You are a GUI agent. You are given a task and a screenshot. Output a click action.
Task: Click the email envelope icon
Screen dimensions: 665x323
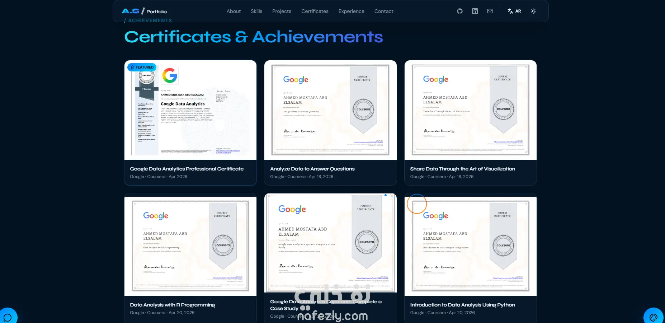pyautogui.click(x=490, y=11)
